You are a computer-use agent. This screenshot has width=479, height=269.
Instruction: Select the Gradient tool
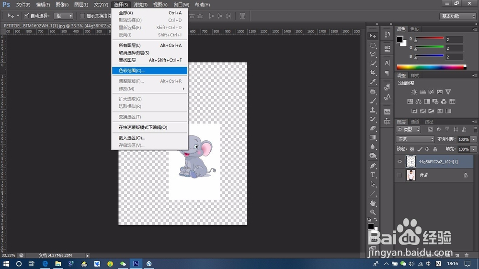tap(373, 137)
